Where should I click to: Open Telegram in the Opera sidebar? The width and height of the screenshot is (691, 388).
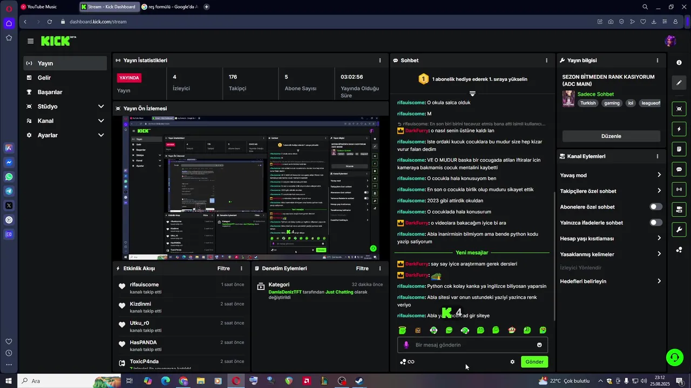[9, 191]
